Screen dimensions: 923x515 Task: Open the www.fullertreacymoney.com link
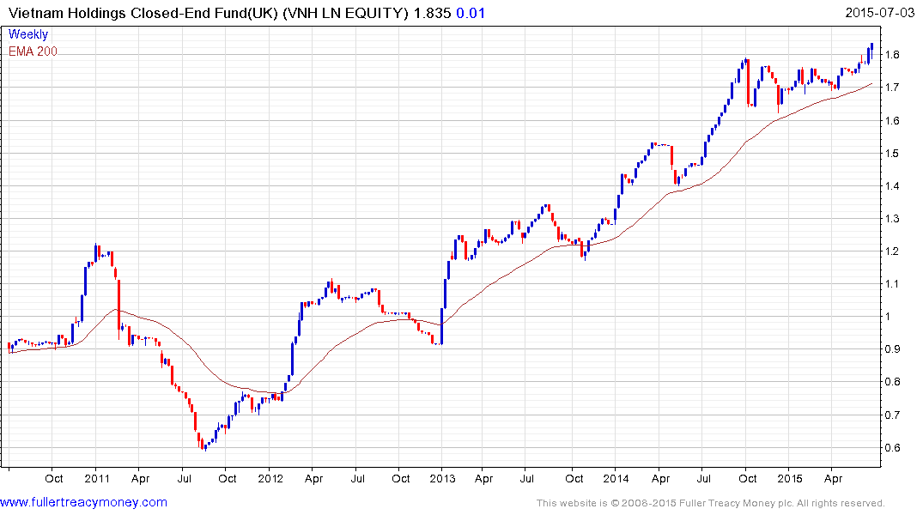pos(83,503)
